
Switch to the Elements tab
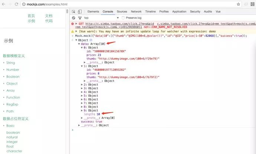93,12
